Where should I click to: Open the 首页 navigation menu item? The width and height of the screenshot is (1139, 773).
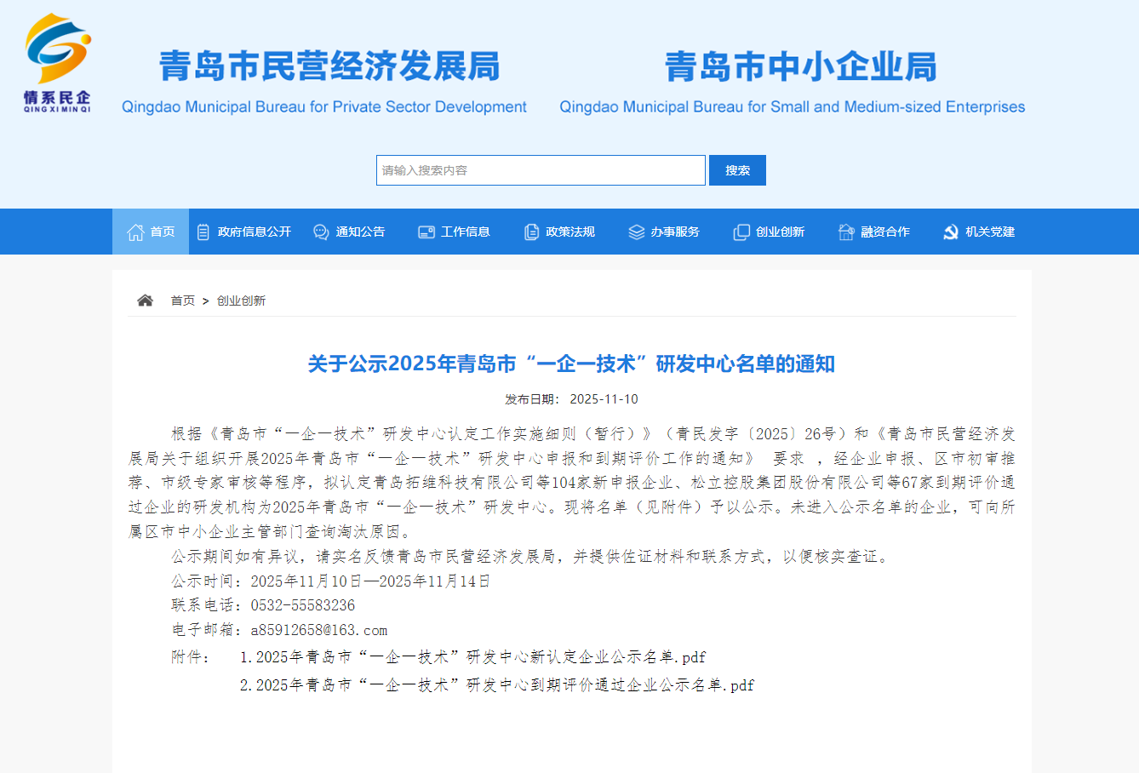(162, 232)
